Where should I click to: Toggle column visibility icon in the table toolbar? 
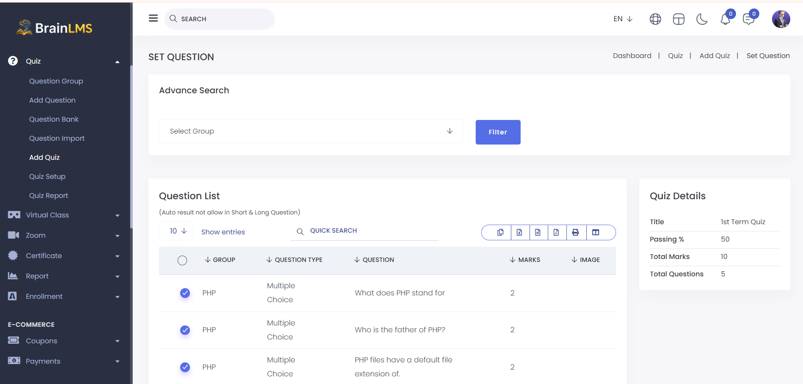[x=596, y=232]
